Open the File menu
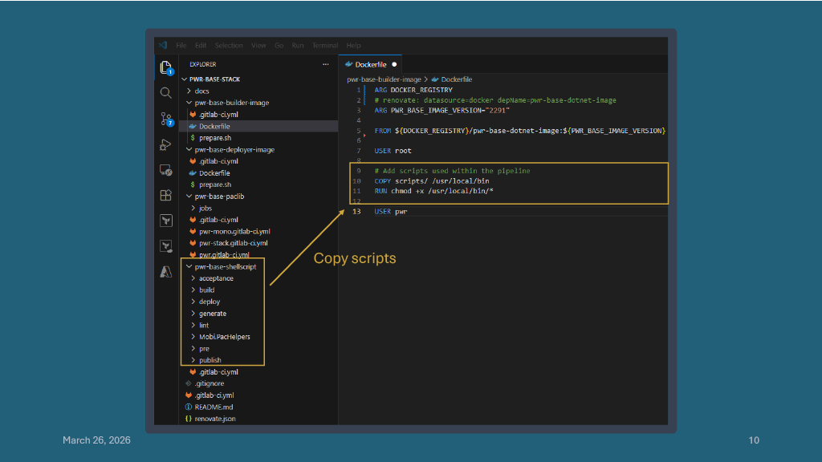The image size is (822, 462). [181, 46]
